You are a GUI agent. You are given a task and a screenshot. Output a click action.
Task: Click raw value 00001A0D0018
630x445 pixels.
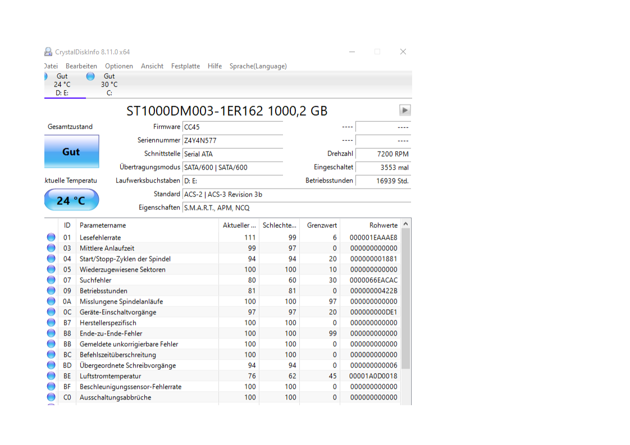(373, 376)
